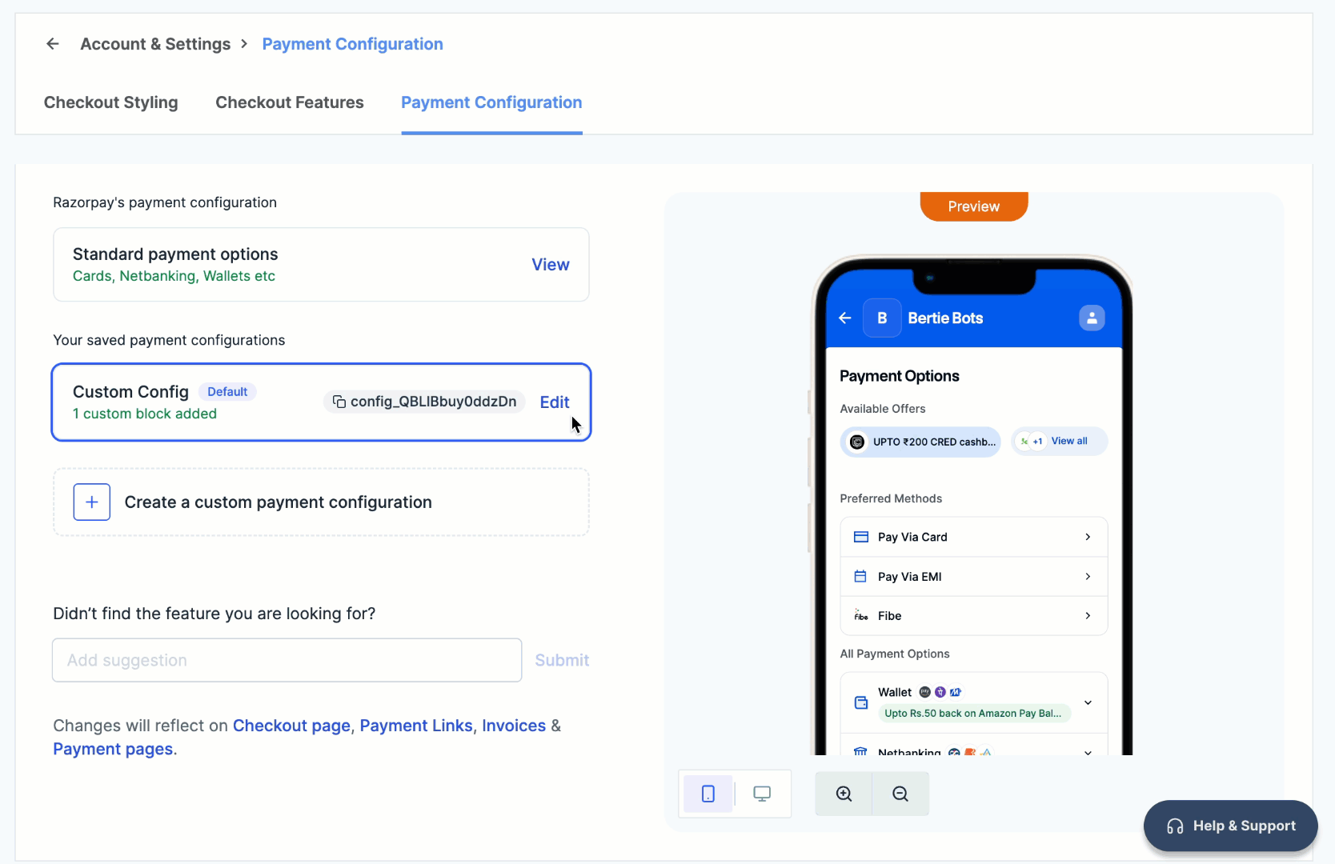The image size is (1335, 864).
Task: Open the Payment pages link
Action: [113, 749]
